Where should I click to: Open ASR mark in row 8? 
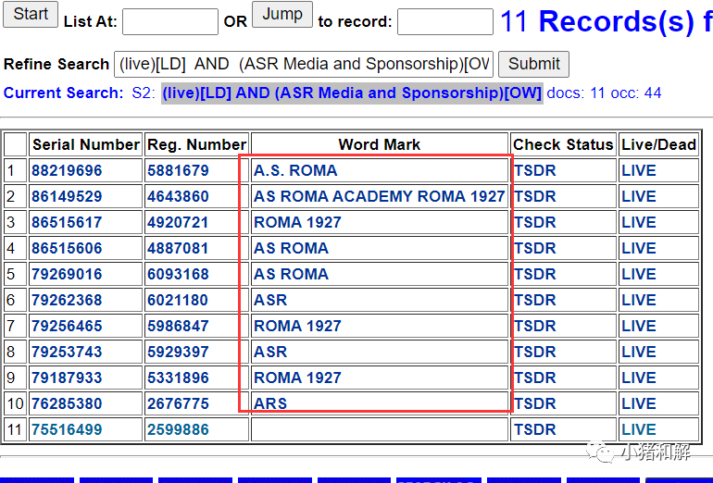pyautogui.click(x=270, y=352)
